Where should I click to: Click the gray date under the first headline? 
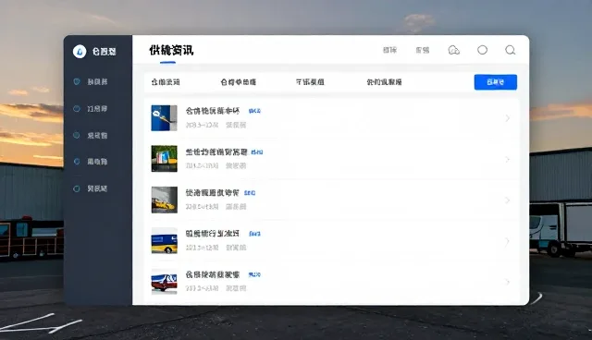click(x=202, y=125)
